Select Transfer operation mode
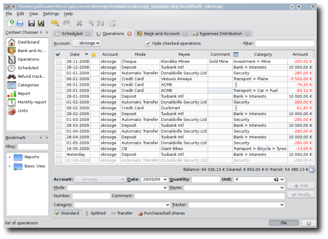 point(122,213)
